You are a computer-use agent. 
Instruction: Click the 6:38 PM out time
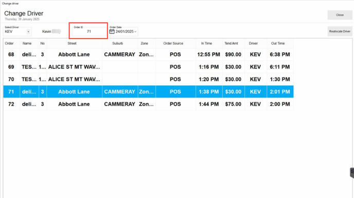[x=280, y=54]
